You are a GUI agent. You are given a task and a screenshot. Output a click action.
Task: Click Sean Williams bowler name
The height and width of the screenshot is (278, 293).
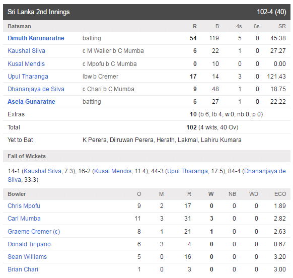click(27, 257)
